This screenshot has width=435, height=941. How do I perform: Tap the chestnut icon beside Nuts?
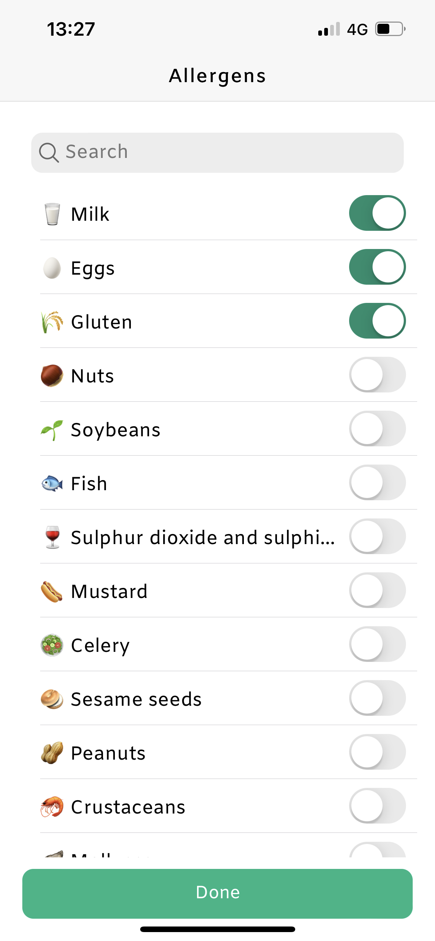tap(52, 376)
